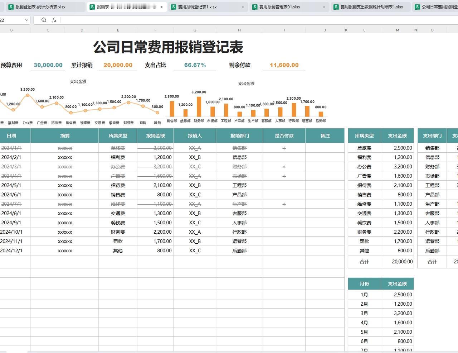
Task: Select the 累计报销 value 20,000.00
Action: pos(118,65)
